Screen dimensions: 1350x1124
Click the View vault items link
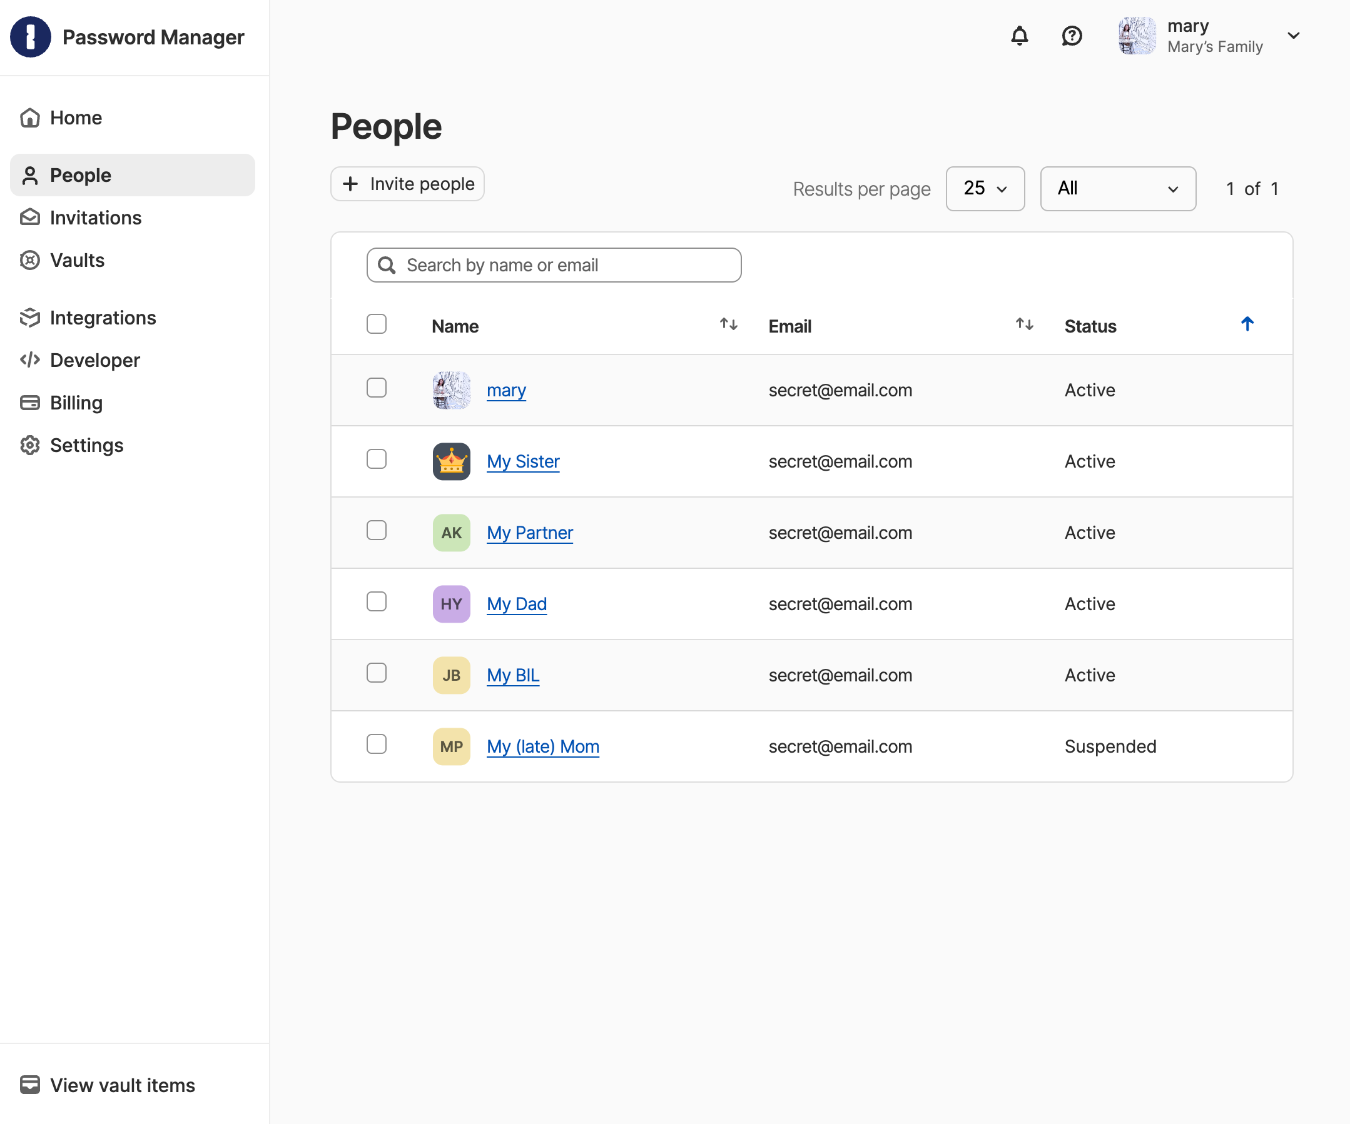122,1085
